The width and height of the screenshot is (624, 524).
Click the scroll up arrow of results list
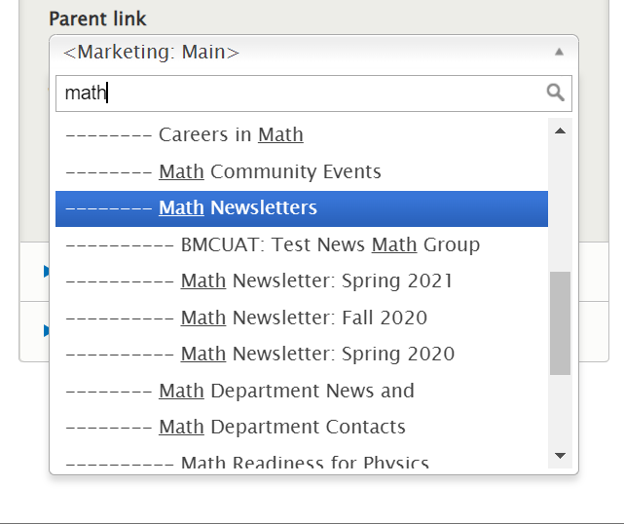click(560, 131)
